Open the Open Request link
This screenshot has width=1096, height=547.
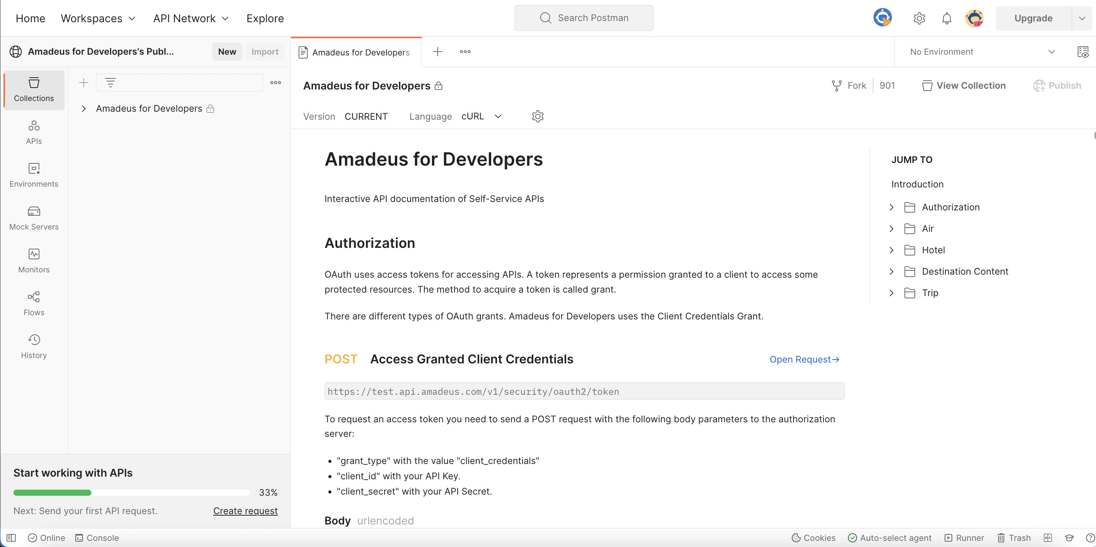click(x=804, y=359)
